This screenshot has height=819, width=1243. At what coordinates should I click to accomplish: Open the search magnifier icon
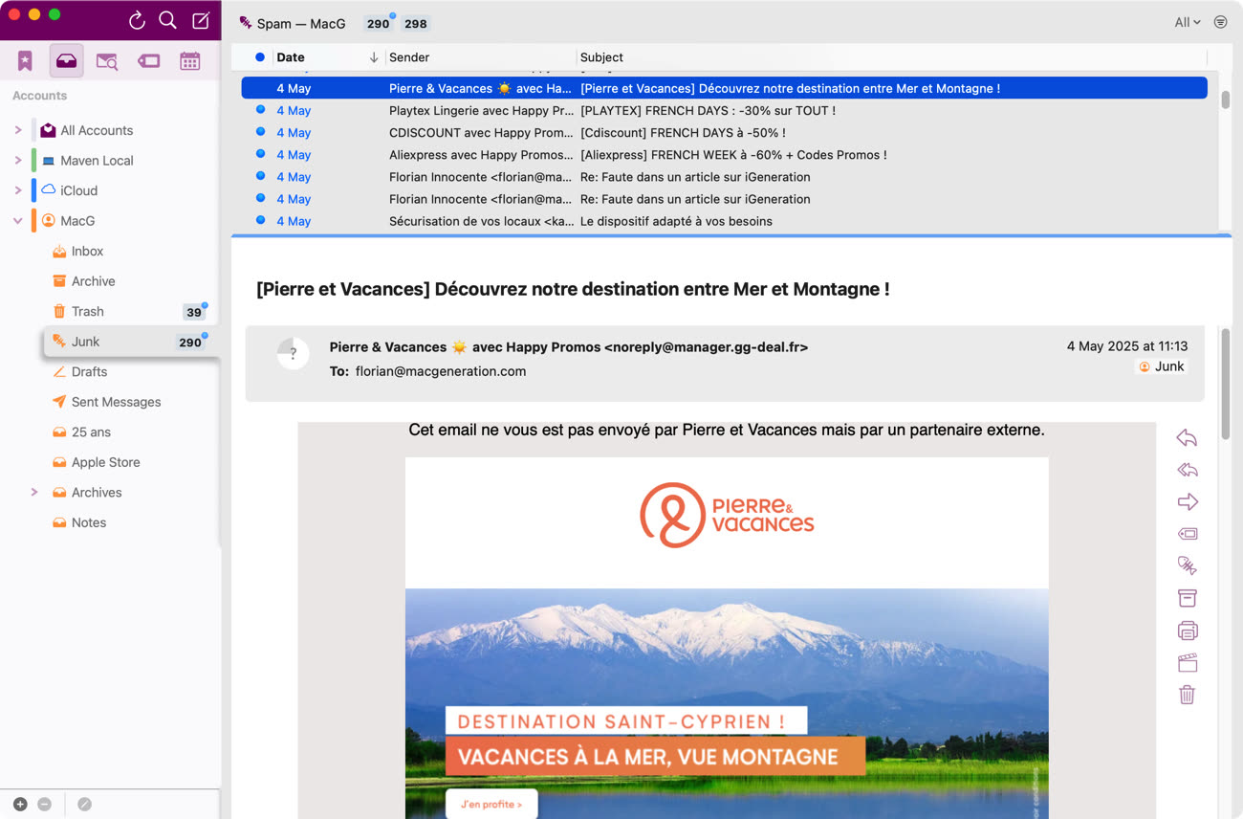167,20
